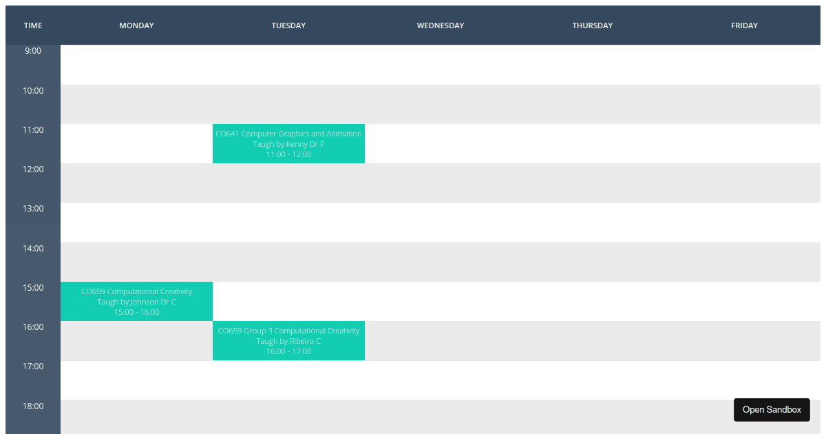Select the MONDAY column header
This screenshot has height=434, width=826.
tap(136, 25)
